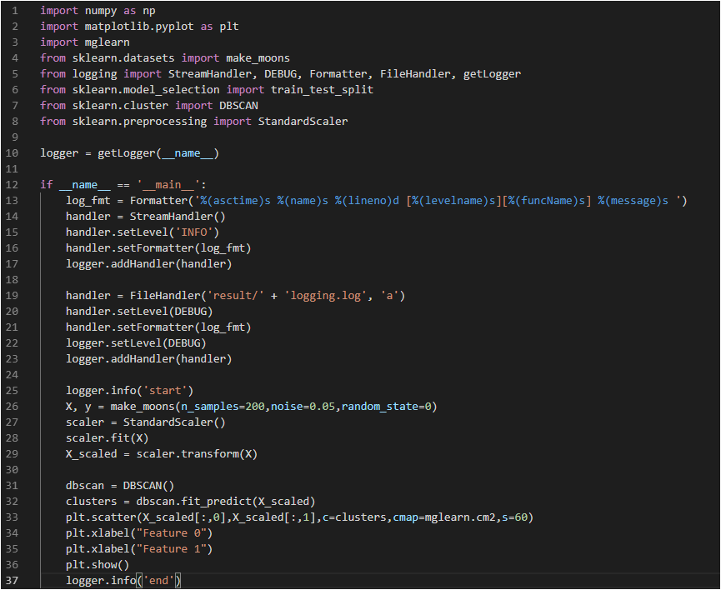Click 'scaler.transform(X)' on line 29
This screenshot has height=590, width=721.
pos(197,454)
